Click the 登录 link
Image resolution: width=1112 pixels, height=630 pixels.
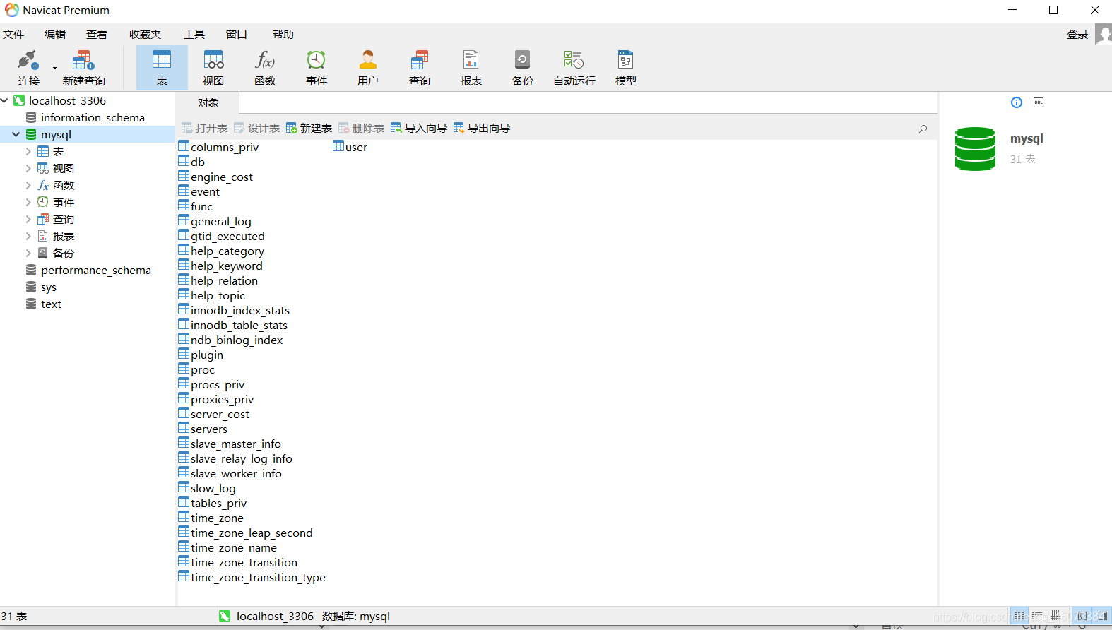(1077, 34)
